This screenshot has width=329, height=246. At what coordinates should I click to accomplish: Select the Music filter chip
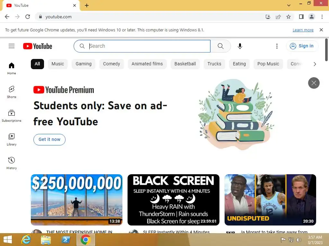coord(58,64)
